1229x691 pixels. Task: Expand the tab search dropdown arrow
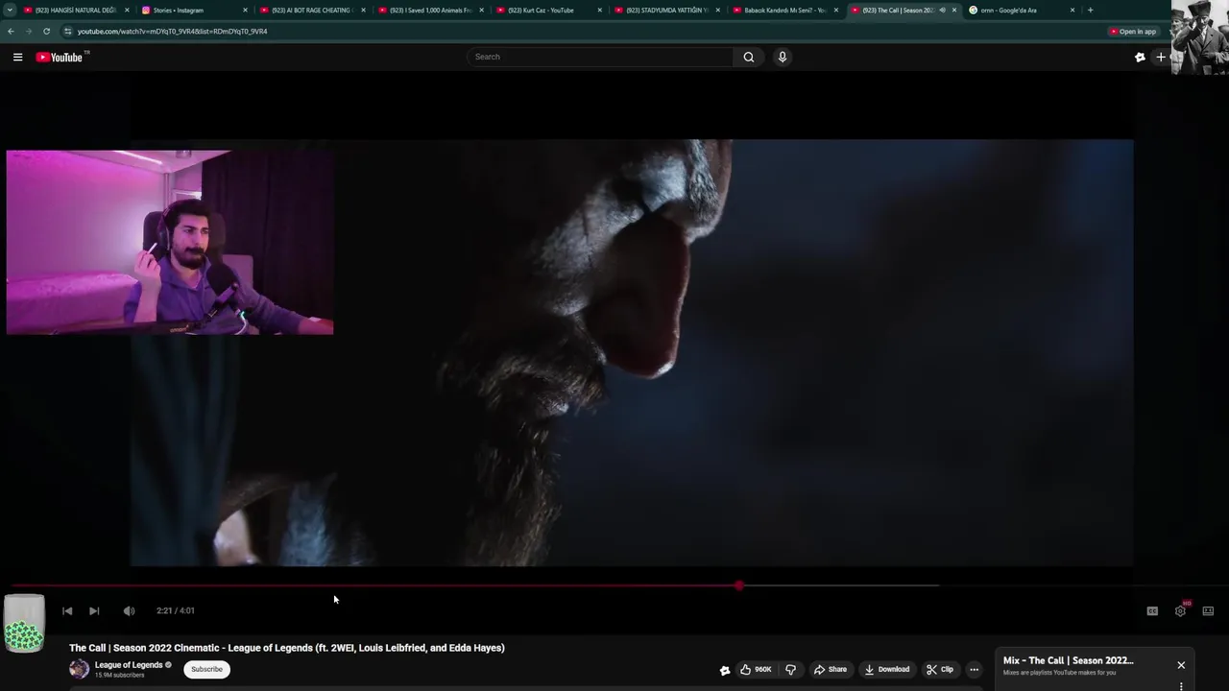10,11
